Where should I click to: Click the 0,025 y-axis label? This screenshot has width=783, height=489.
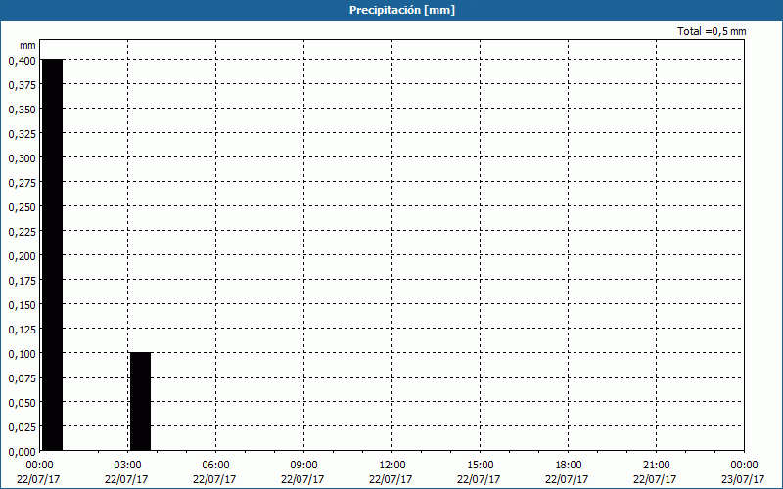[x=22, y=427]
